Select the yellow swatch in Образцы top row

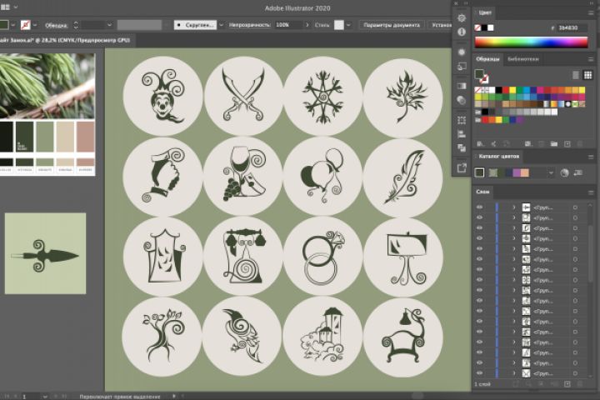(x=512, y=90)
